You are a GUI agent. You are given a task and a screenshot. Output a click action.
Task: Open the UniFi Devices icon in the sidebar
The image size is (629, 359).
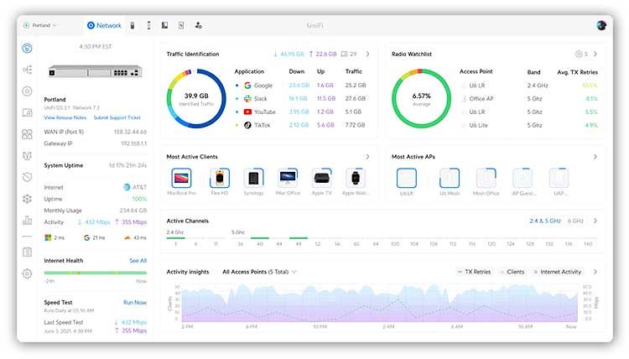pyautogui.click(x=27, y=112)
